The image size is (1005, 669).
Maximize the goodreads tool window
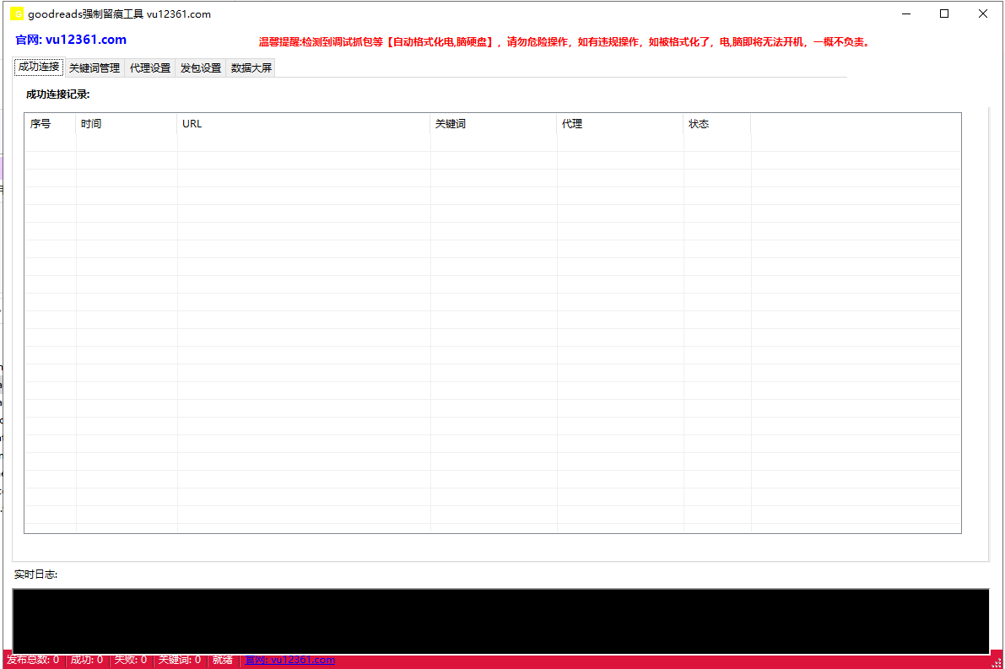coord(944,13)
